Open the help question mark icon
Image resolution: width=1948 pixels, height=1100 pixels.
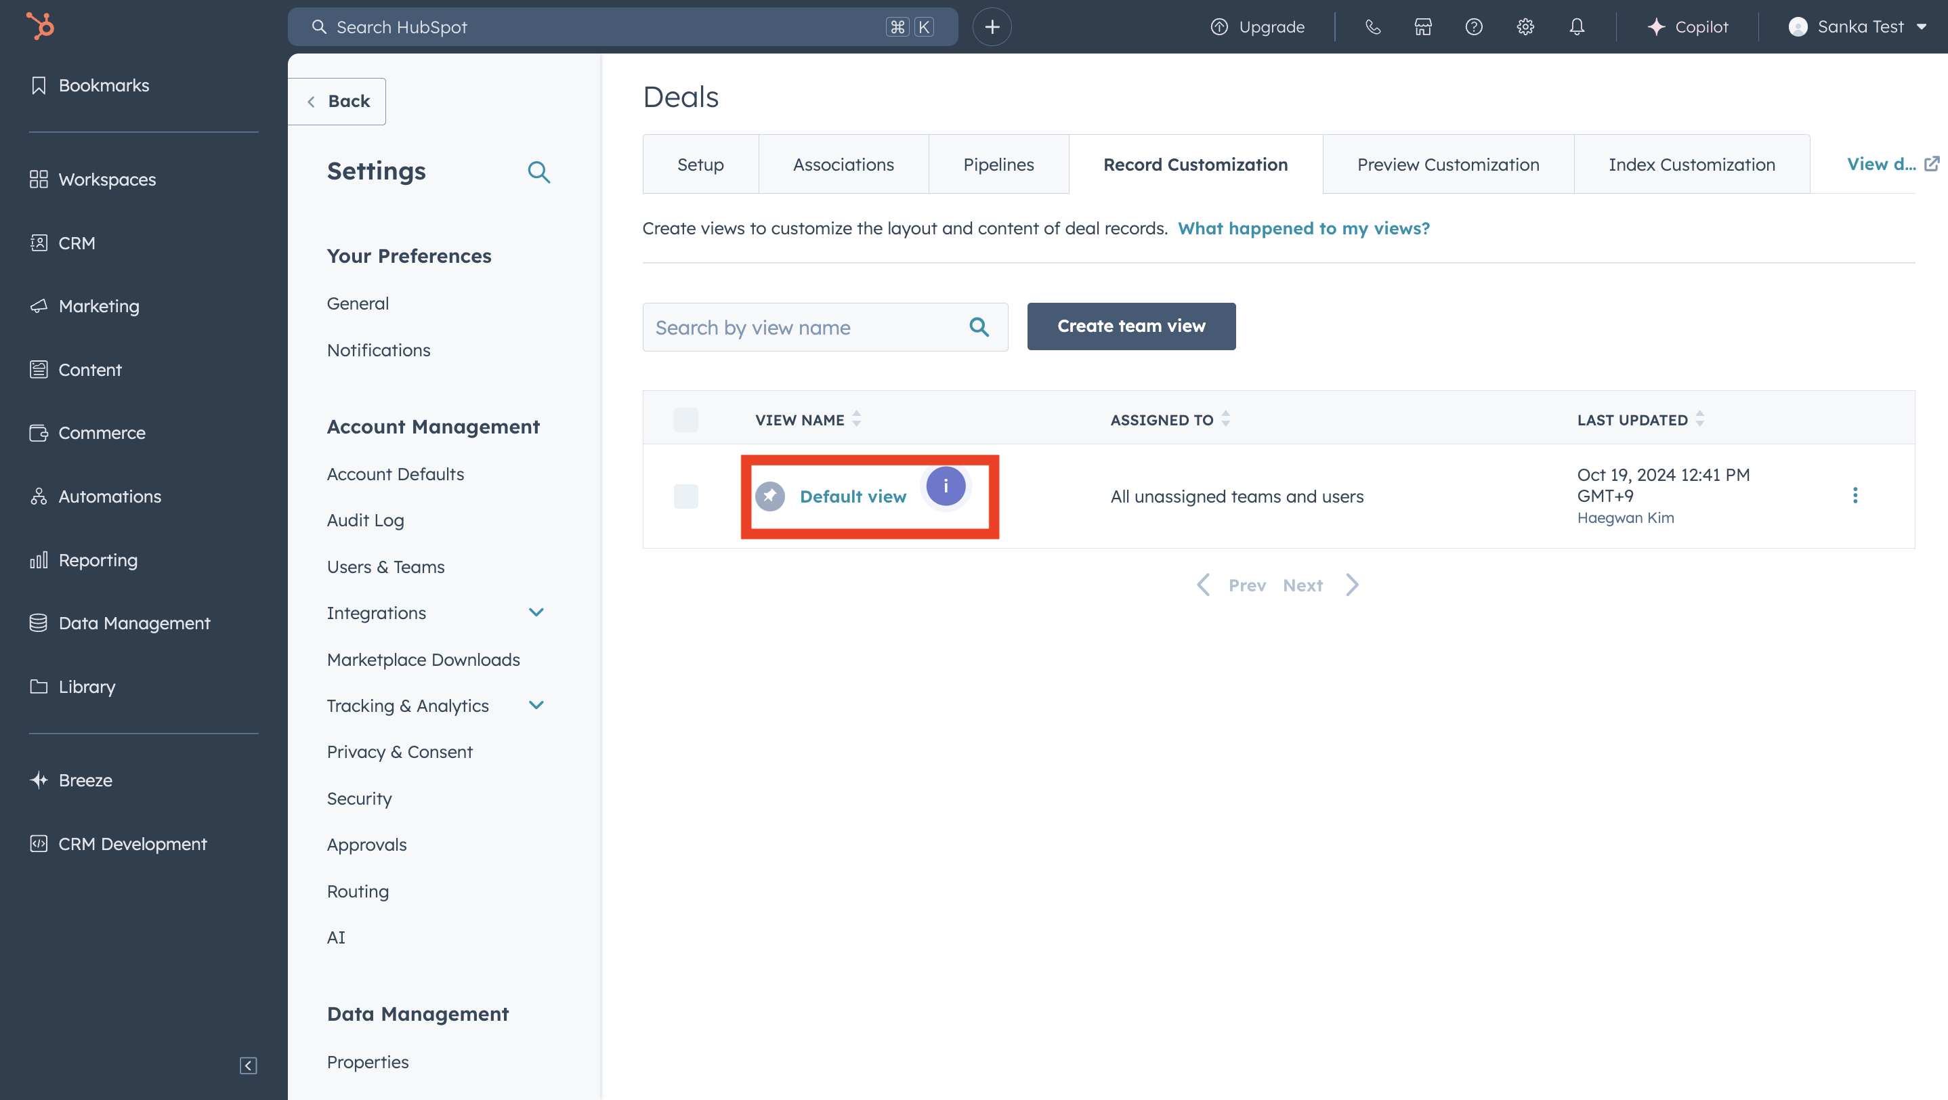(x=1473, y=27)
